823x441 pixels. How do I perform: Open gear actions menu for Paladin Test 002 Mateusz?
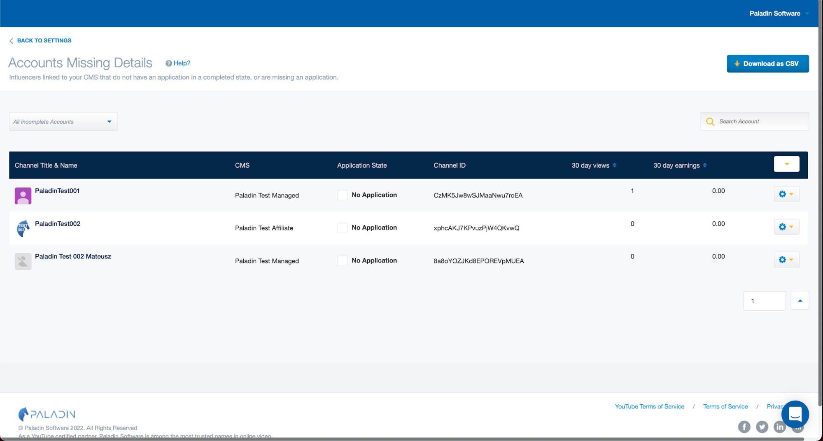(x=786, y=260)
